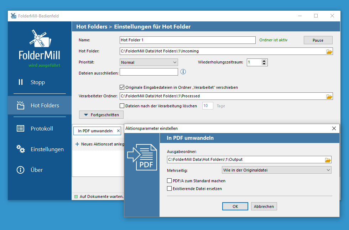The image size is (349, 230).
Task: Toggle moving originals to Verarbeitet folder
Action: (x=122, y=87)
